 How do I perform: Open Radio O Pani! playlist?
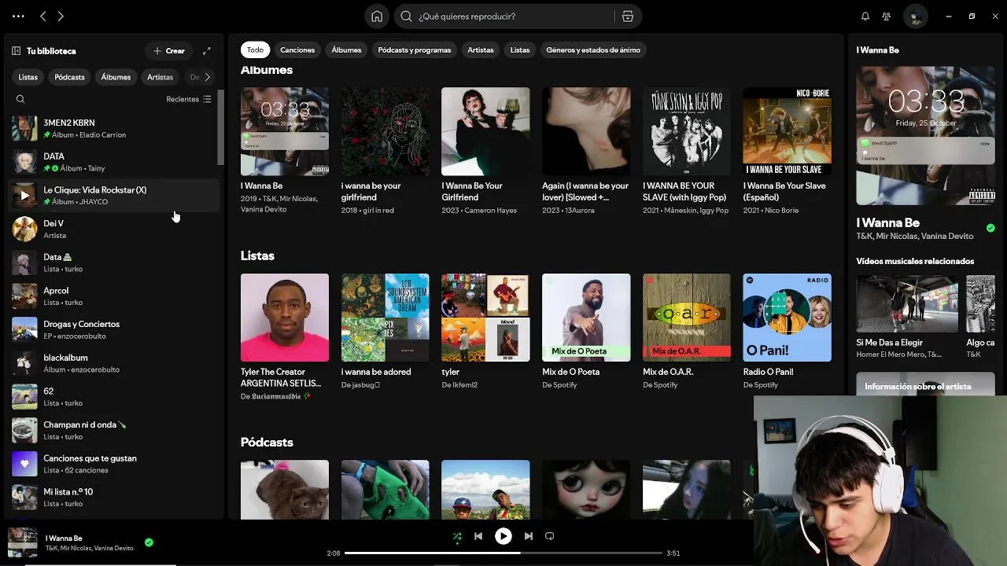pyautogui.click(x=787, y=318)
